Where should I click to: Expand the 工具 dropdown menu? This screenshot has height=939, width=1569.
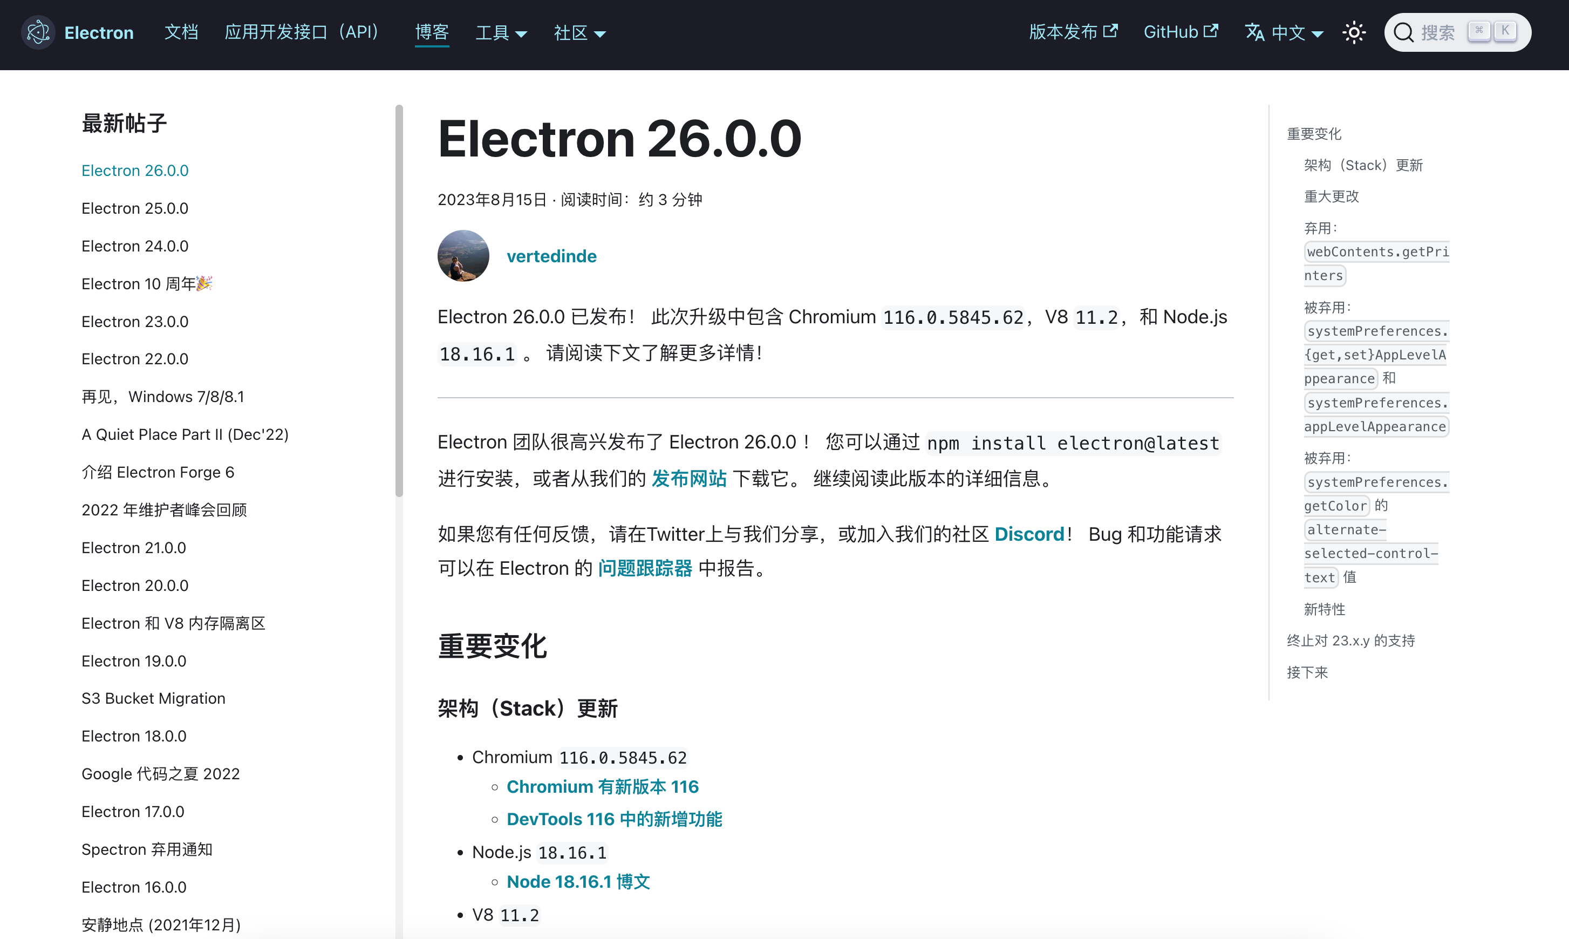point(501,33)
